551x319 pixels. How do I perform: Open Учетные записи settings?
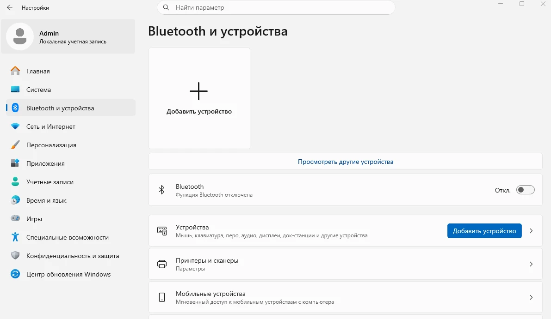click(71, 182)
